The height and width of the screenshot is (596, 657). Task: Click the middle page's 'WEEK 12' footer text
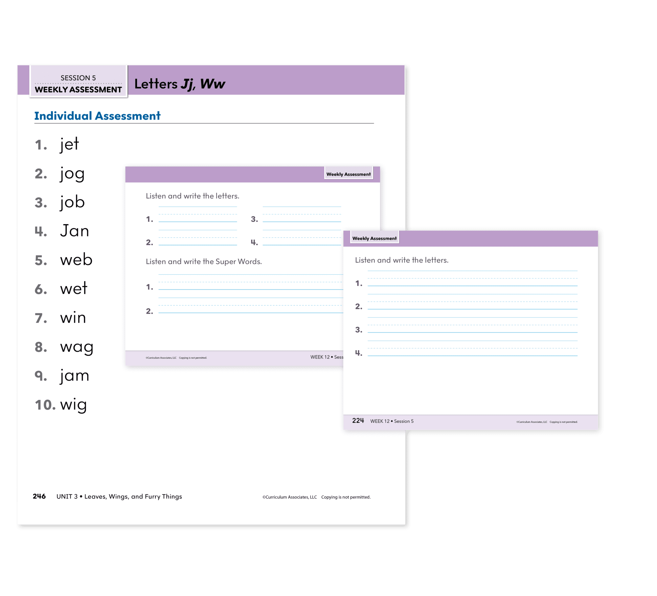click(x=320, y=357)
